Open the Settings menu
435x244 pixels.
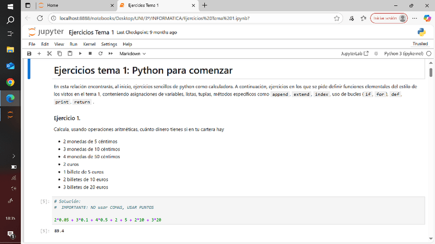click(x=109, y=44)
